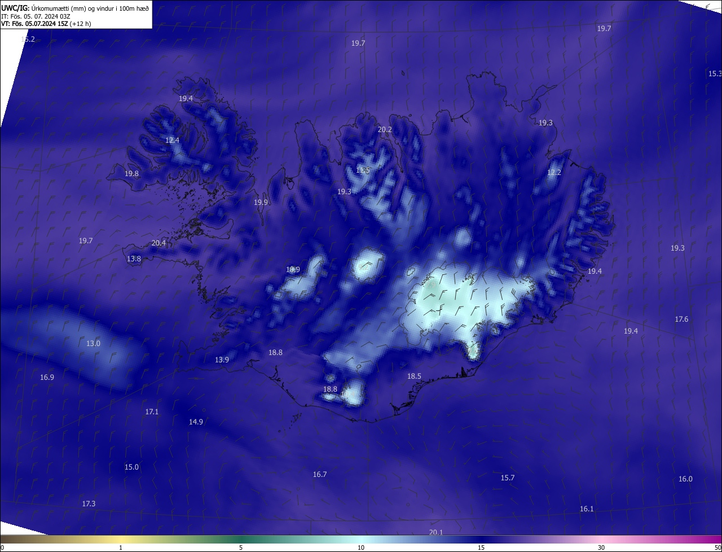
Task: Select the 15.3 value at the right edge
Action: click(x=715, y=74)
